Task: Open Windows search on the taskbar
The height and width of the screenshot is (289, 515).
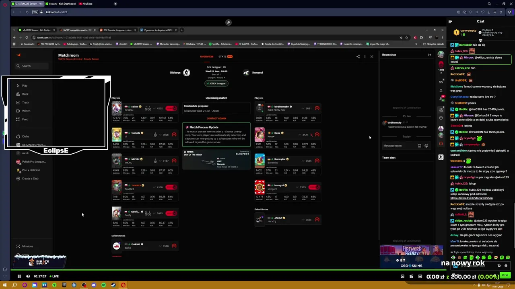Action: [x=14, y=285]
